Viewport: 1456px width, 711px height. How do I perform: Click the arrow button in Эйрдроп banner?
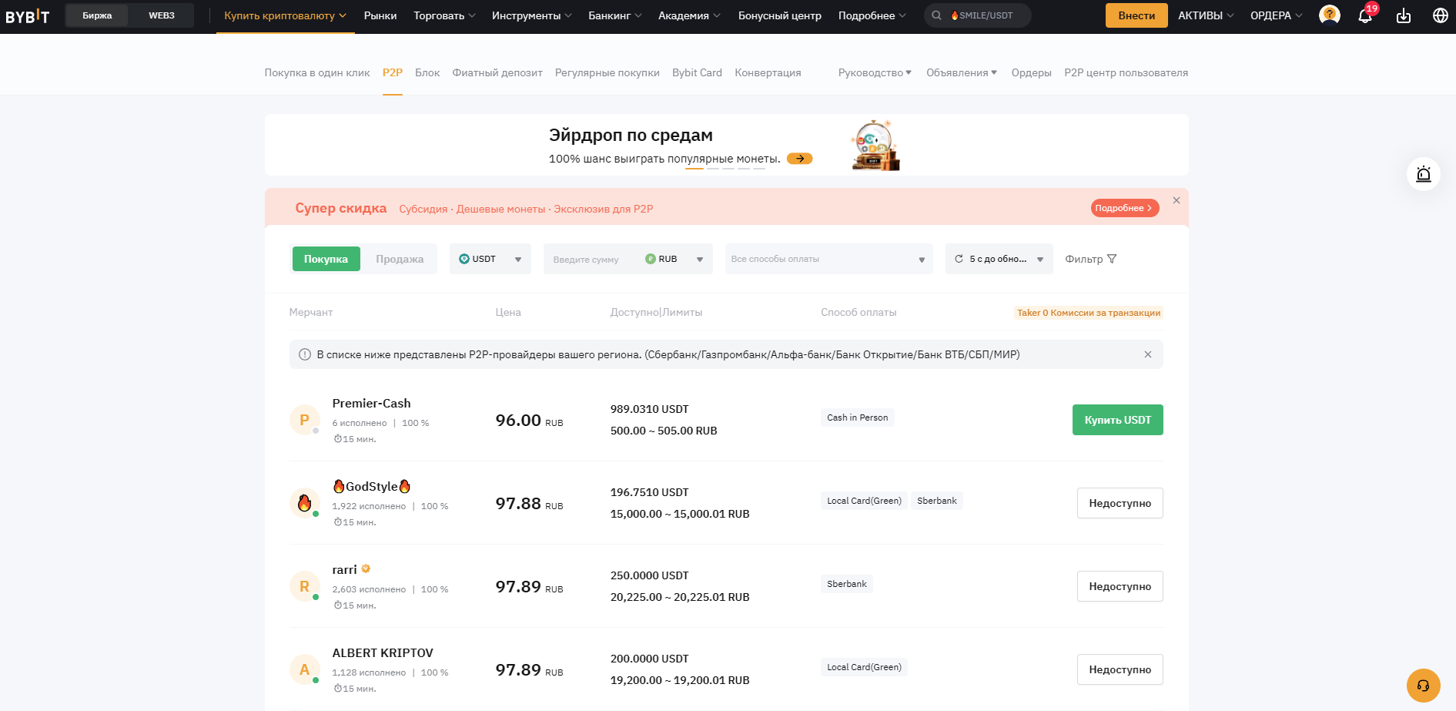point(800,159)
